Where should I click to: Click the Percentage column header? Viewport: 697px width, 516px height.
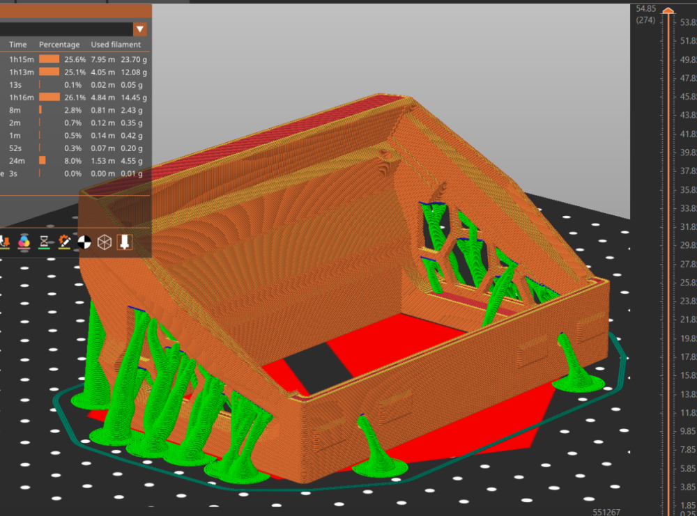59,45
